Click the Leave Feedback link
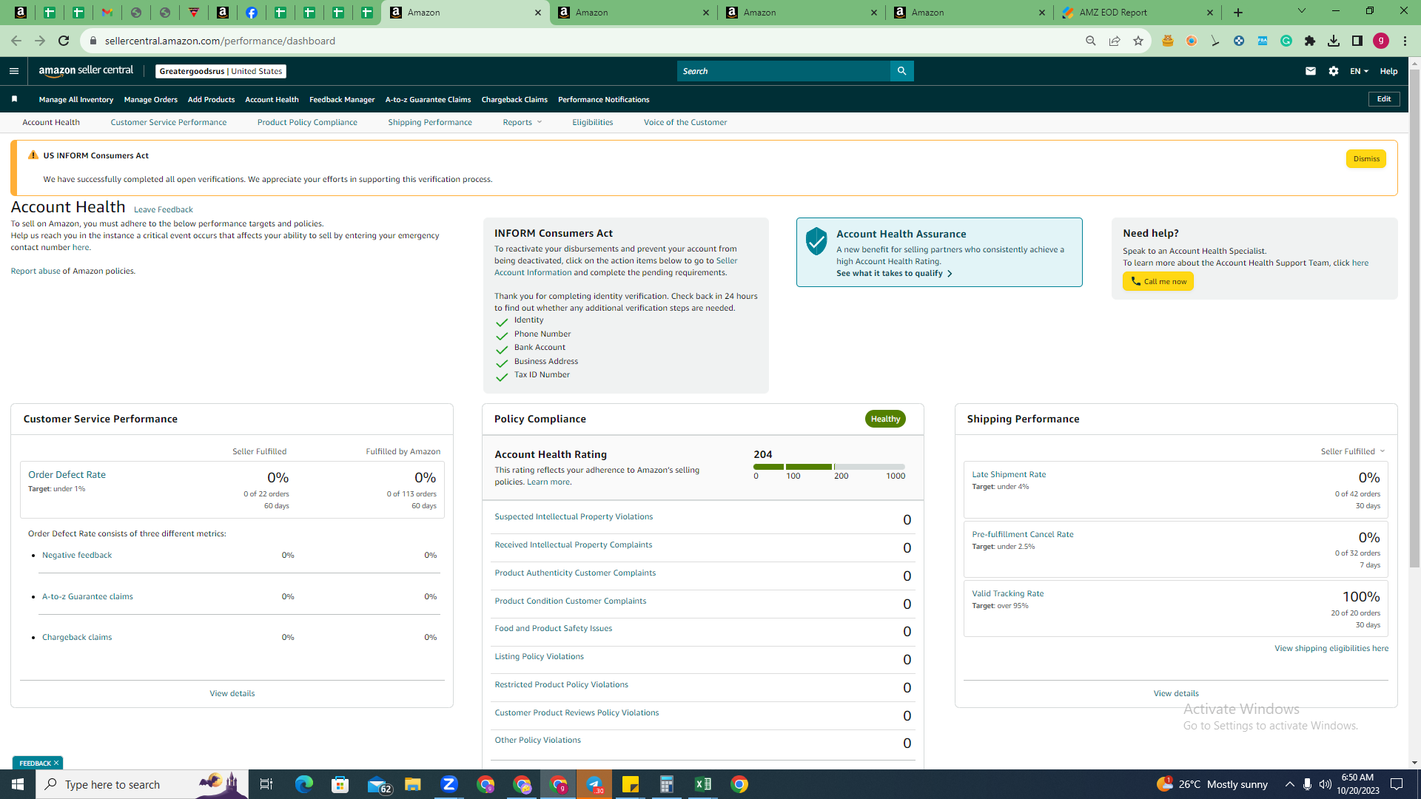Screen dimensions: 1421x799 (164, 209)
